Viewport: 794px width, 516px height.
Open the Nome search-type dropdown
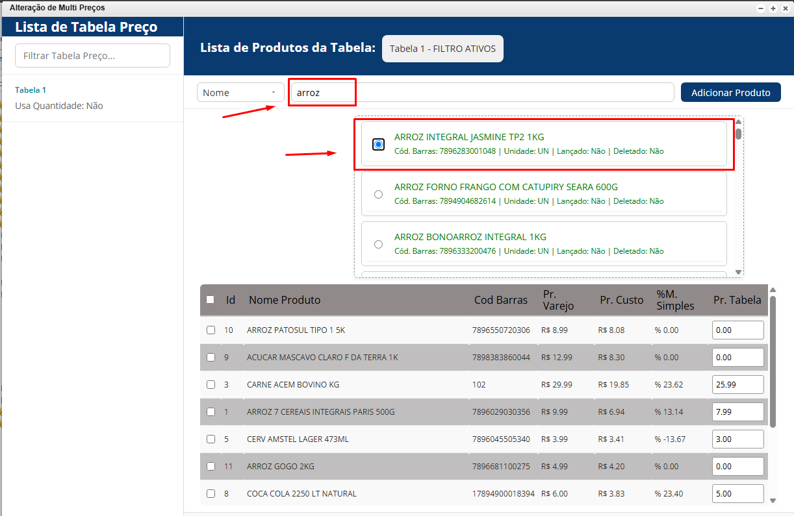(x=240, y=93)
